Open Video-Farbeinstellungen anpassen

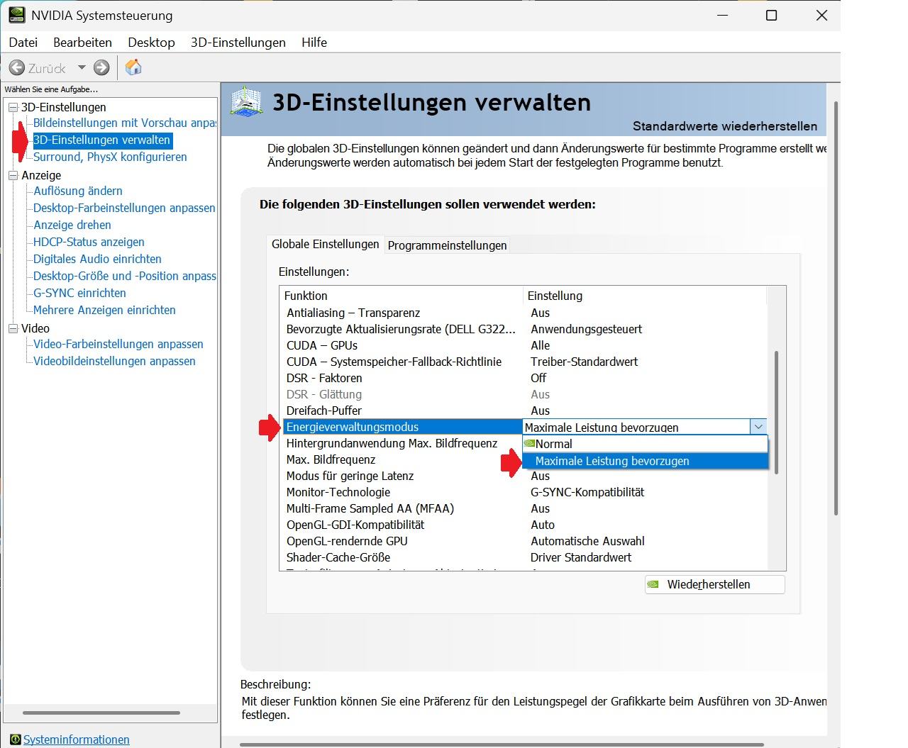click(118, 344)
